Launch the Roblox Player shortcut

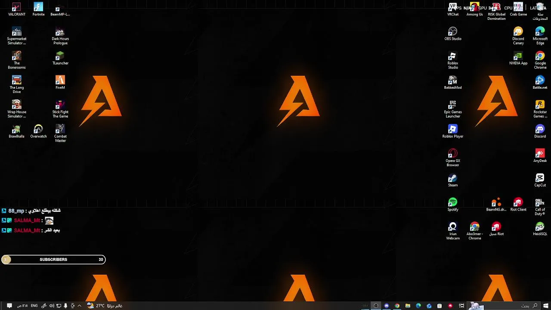click(453, 132)
